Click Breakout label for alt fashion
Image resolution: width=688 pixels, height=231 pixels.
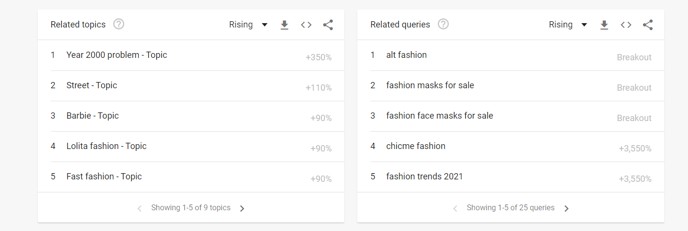pos(634,57)
